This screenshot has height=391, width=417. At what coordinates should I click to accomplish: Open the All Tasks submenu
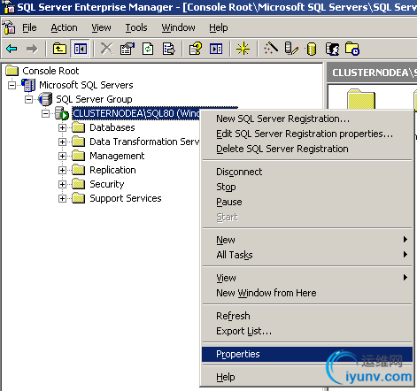pyautogui.click(x=307, y=255)
